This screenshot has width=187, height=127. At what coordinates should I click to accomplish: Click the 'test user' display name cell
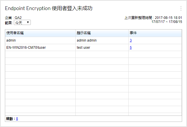click(83, 48)
